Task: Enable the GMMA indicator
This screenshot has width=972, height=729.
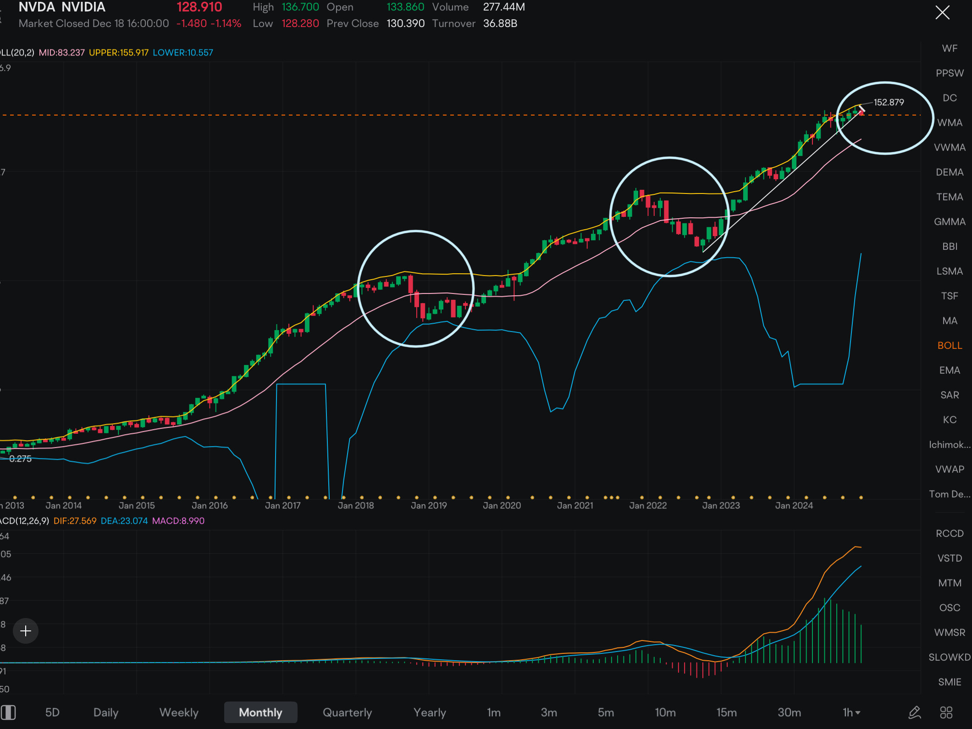Action: [950, 221]
